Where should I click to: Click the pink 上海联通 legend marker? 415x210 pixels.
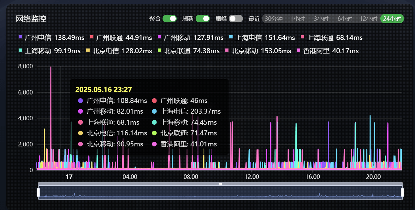[302, 37]
